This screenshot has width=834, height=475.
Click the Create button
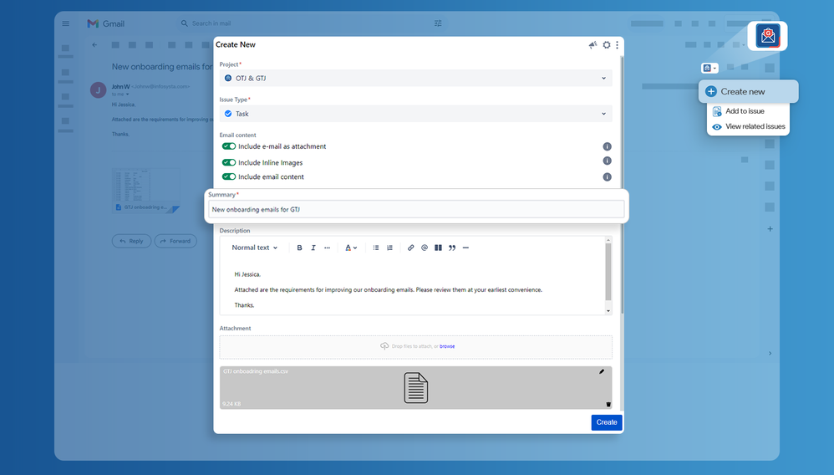click(x=607, y=422)
